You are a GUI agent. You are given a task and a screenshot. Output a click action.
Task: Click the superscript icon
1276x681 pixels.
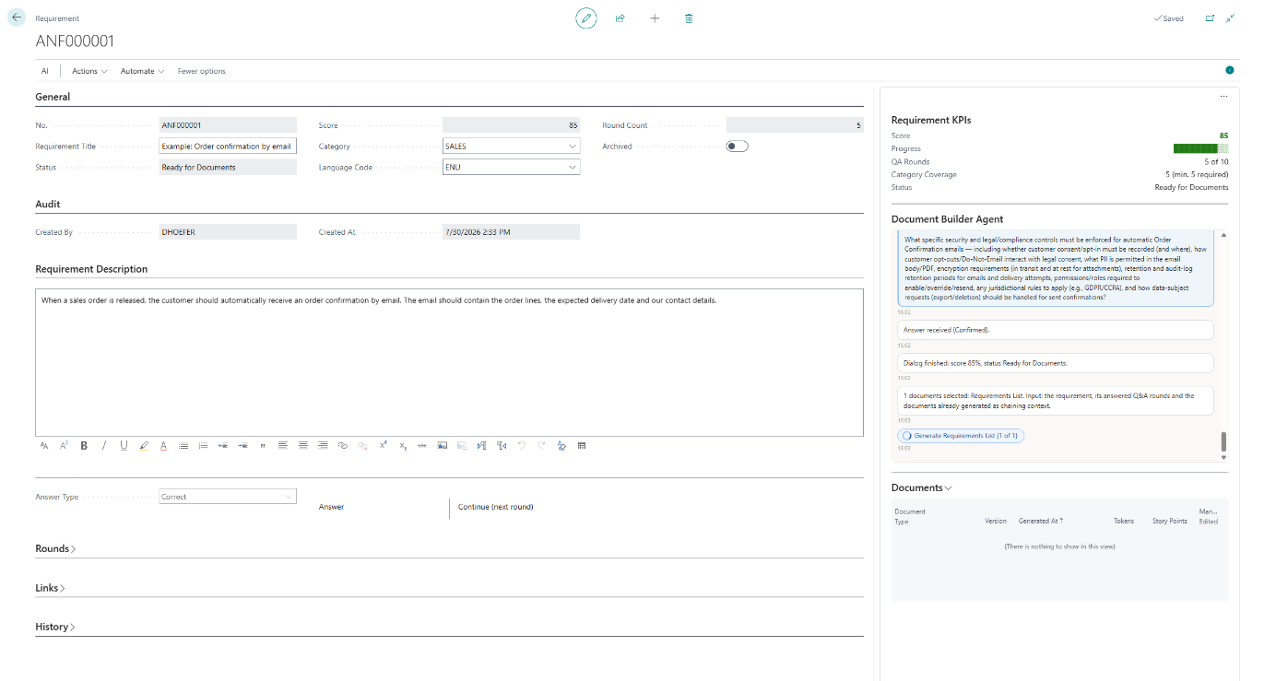tap(383, 445)
